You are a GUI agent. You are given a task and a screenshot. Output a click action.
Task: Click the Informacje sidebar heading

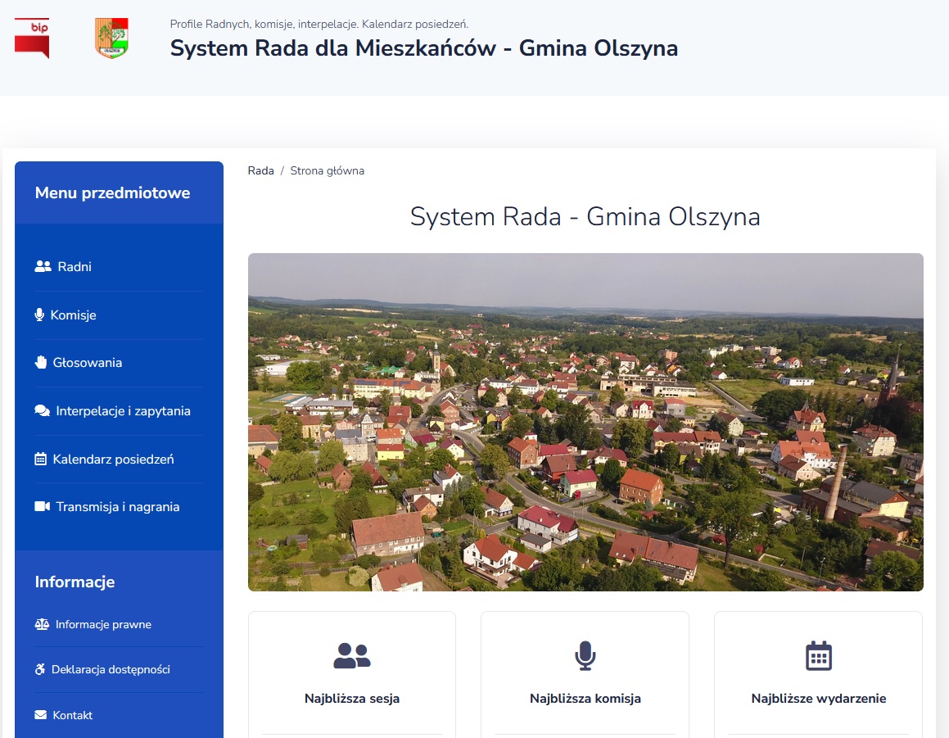[x=75, y=582]
